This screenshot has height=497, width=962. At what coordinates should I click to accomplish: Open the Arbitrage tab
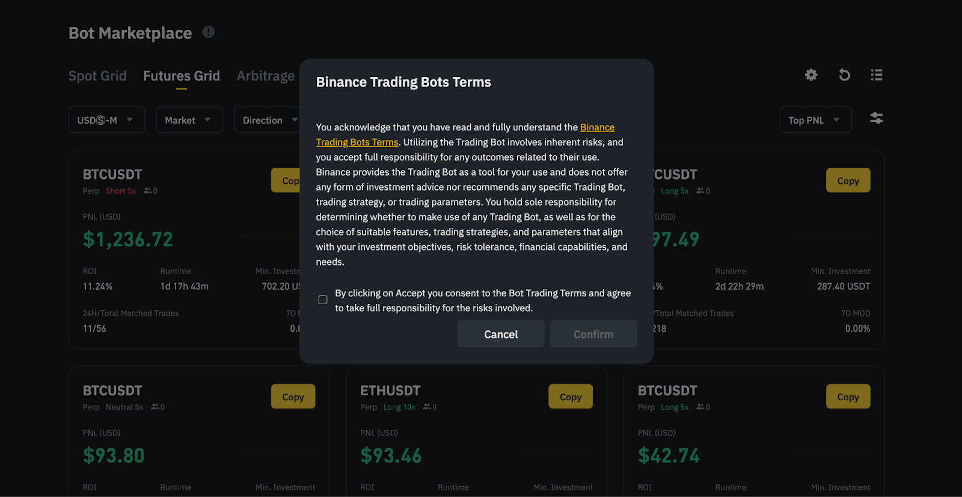pyautogui.click(x=265, y=76)
